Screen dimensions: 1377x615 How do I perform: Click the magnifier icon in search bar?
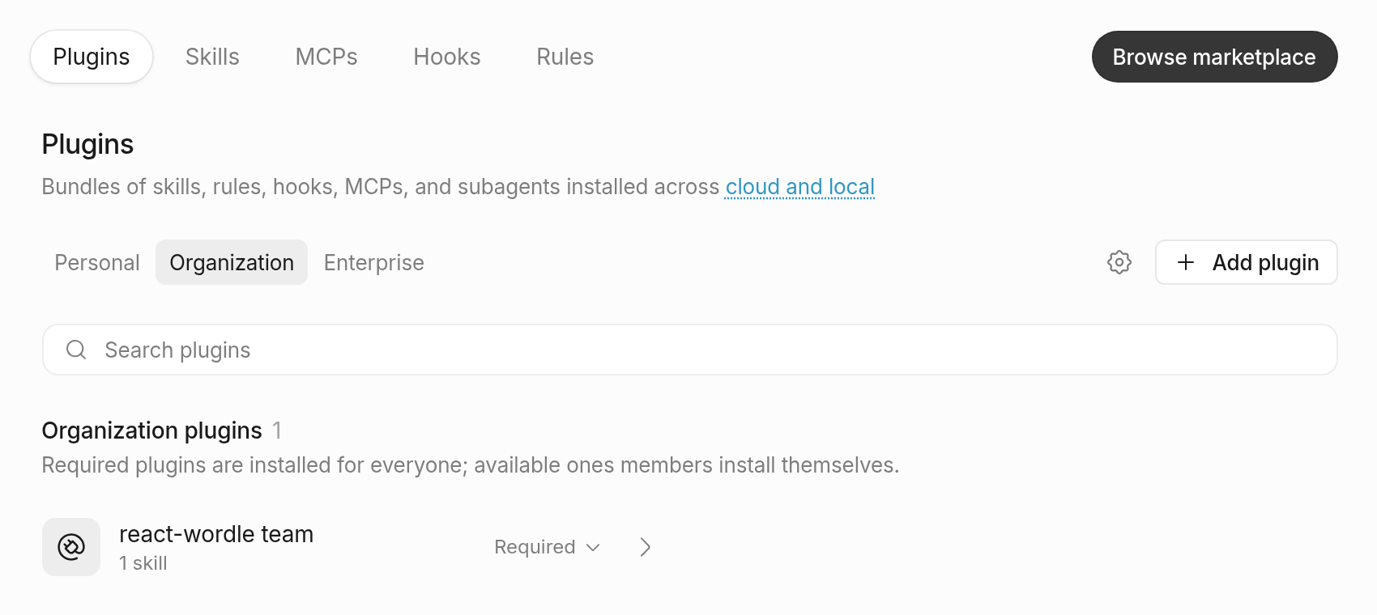[x=76, y=350]
